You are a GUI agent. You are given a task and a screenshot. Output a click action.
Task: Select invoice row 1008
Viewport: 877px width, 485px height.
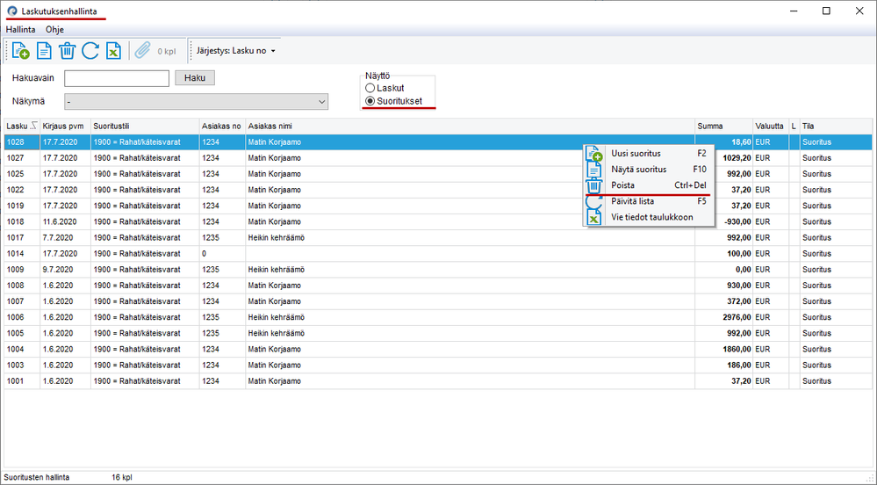coord(438,286)
